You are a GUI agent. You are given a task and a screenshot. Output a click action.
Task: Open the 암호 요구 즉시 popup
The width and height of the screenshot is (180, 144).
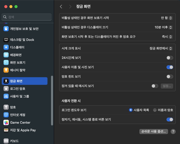(x=167, y=37)
